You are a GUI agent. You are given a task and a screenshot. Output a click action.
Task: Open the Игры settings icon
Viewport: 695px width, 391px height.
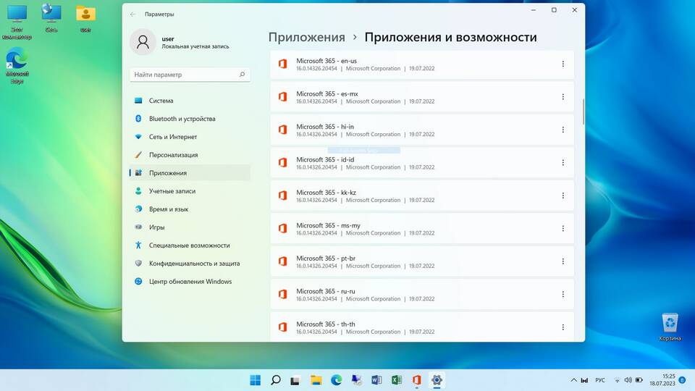(x=138, y=227)
